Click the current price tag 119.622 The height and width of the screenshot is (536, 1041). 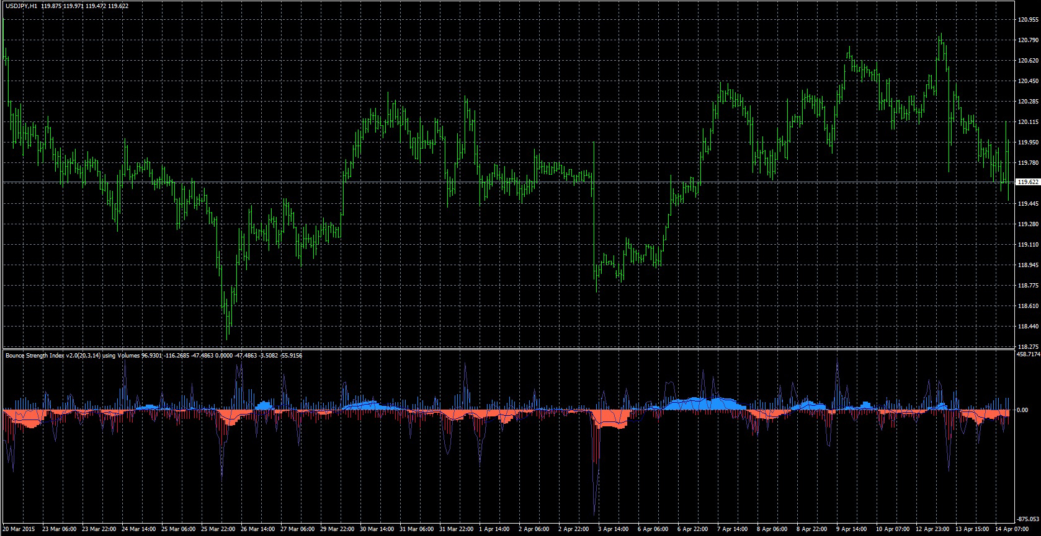click(x=1027, y=182)
